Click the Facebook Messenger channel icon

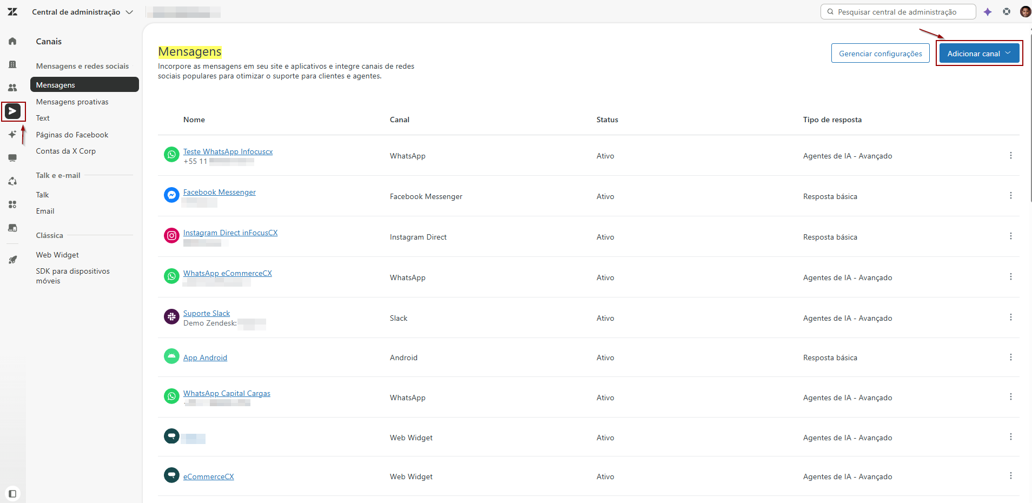click(171, 195)
